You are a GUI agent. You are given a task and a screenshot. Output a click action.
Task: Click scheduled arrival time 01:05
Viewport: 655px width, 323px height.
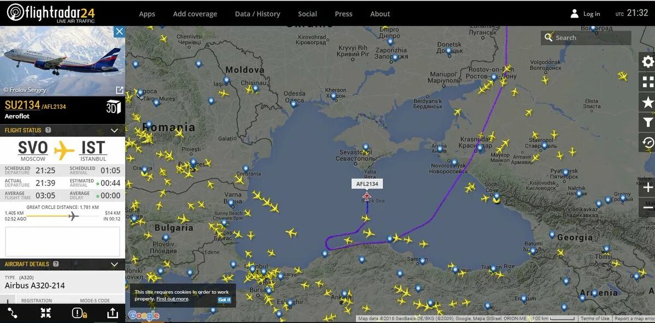(110, 170)
